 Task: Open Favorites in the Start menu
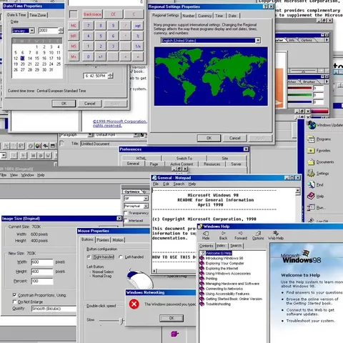(319, 151)
